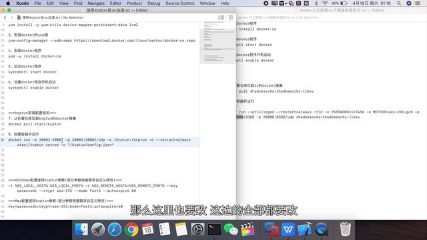
Task: Go forward with the editor's right arrow
Action: (12, 17)
